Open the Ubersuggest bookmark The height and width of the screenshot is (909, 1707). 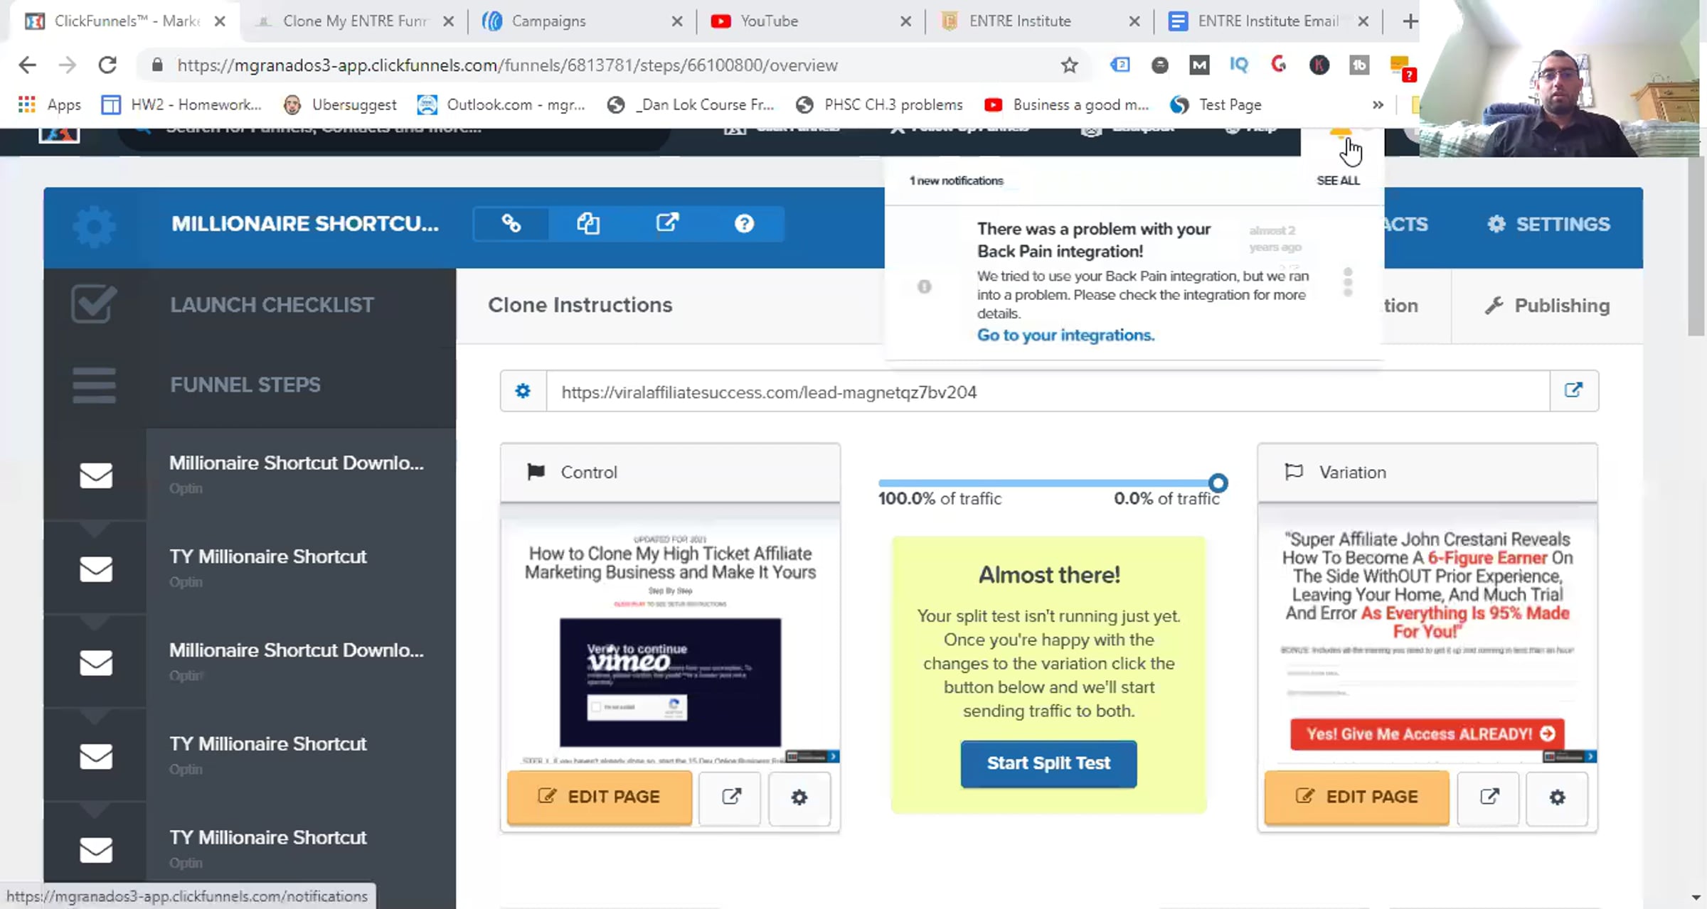[x=340, y=105]
